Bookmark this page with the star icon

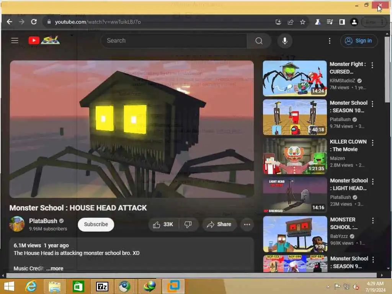pyautogui.click(x=303, y=22)
